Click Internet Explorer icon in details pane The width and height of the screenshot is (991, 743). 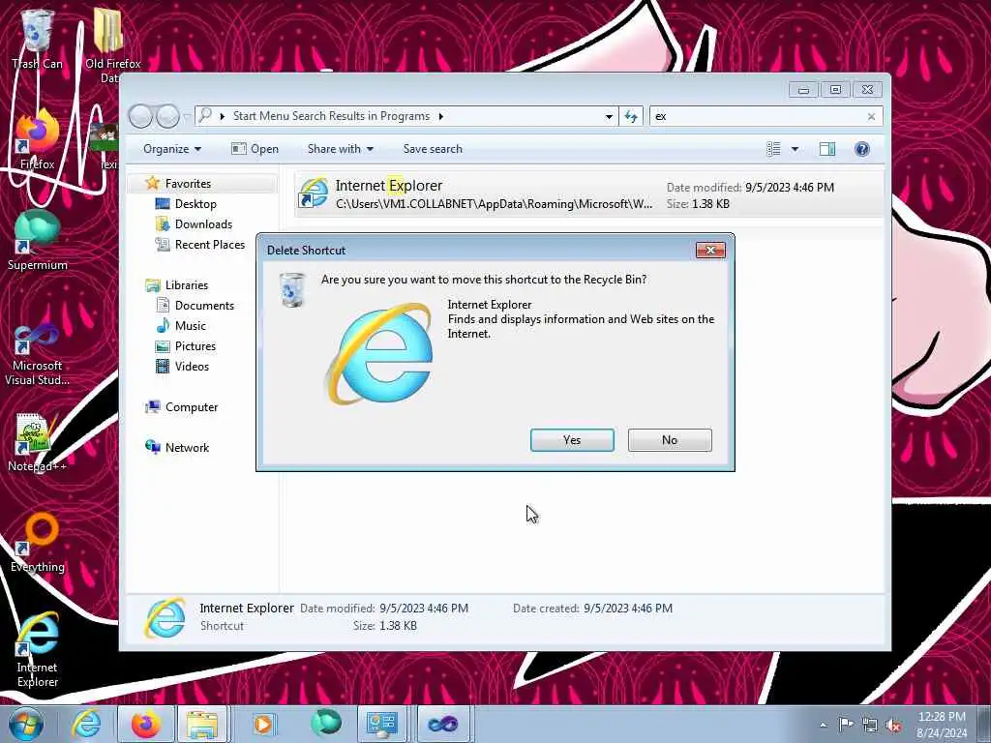pyautogui.click(x=165, y=618)
